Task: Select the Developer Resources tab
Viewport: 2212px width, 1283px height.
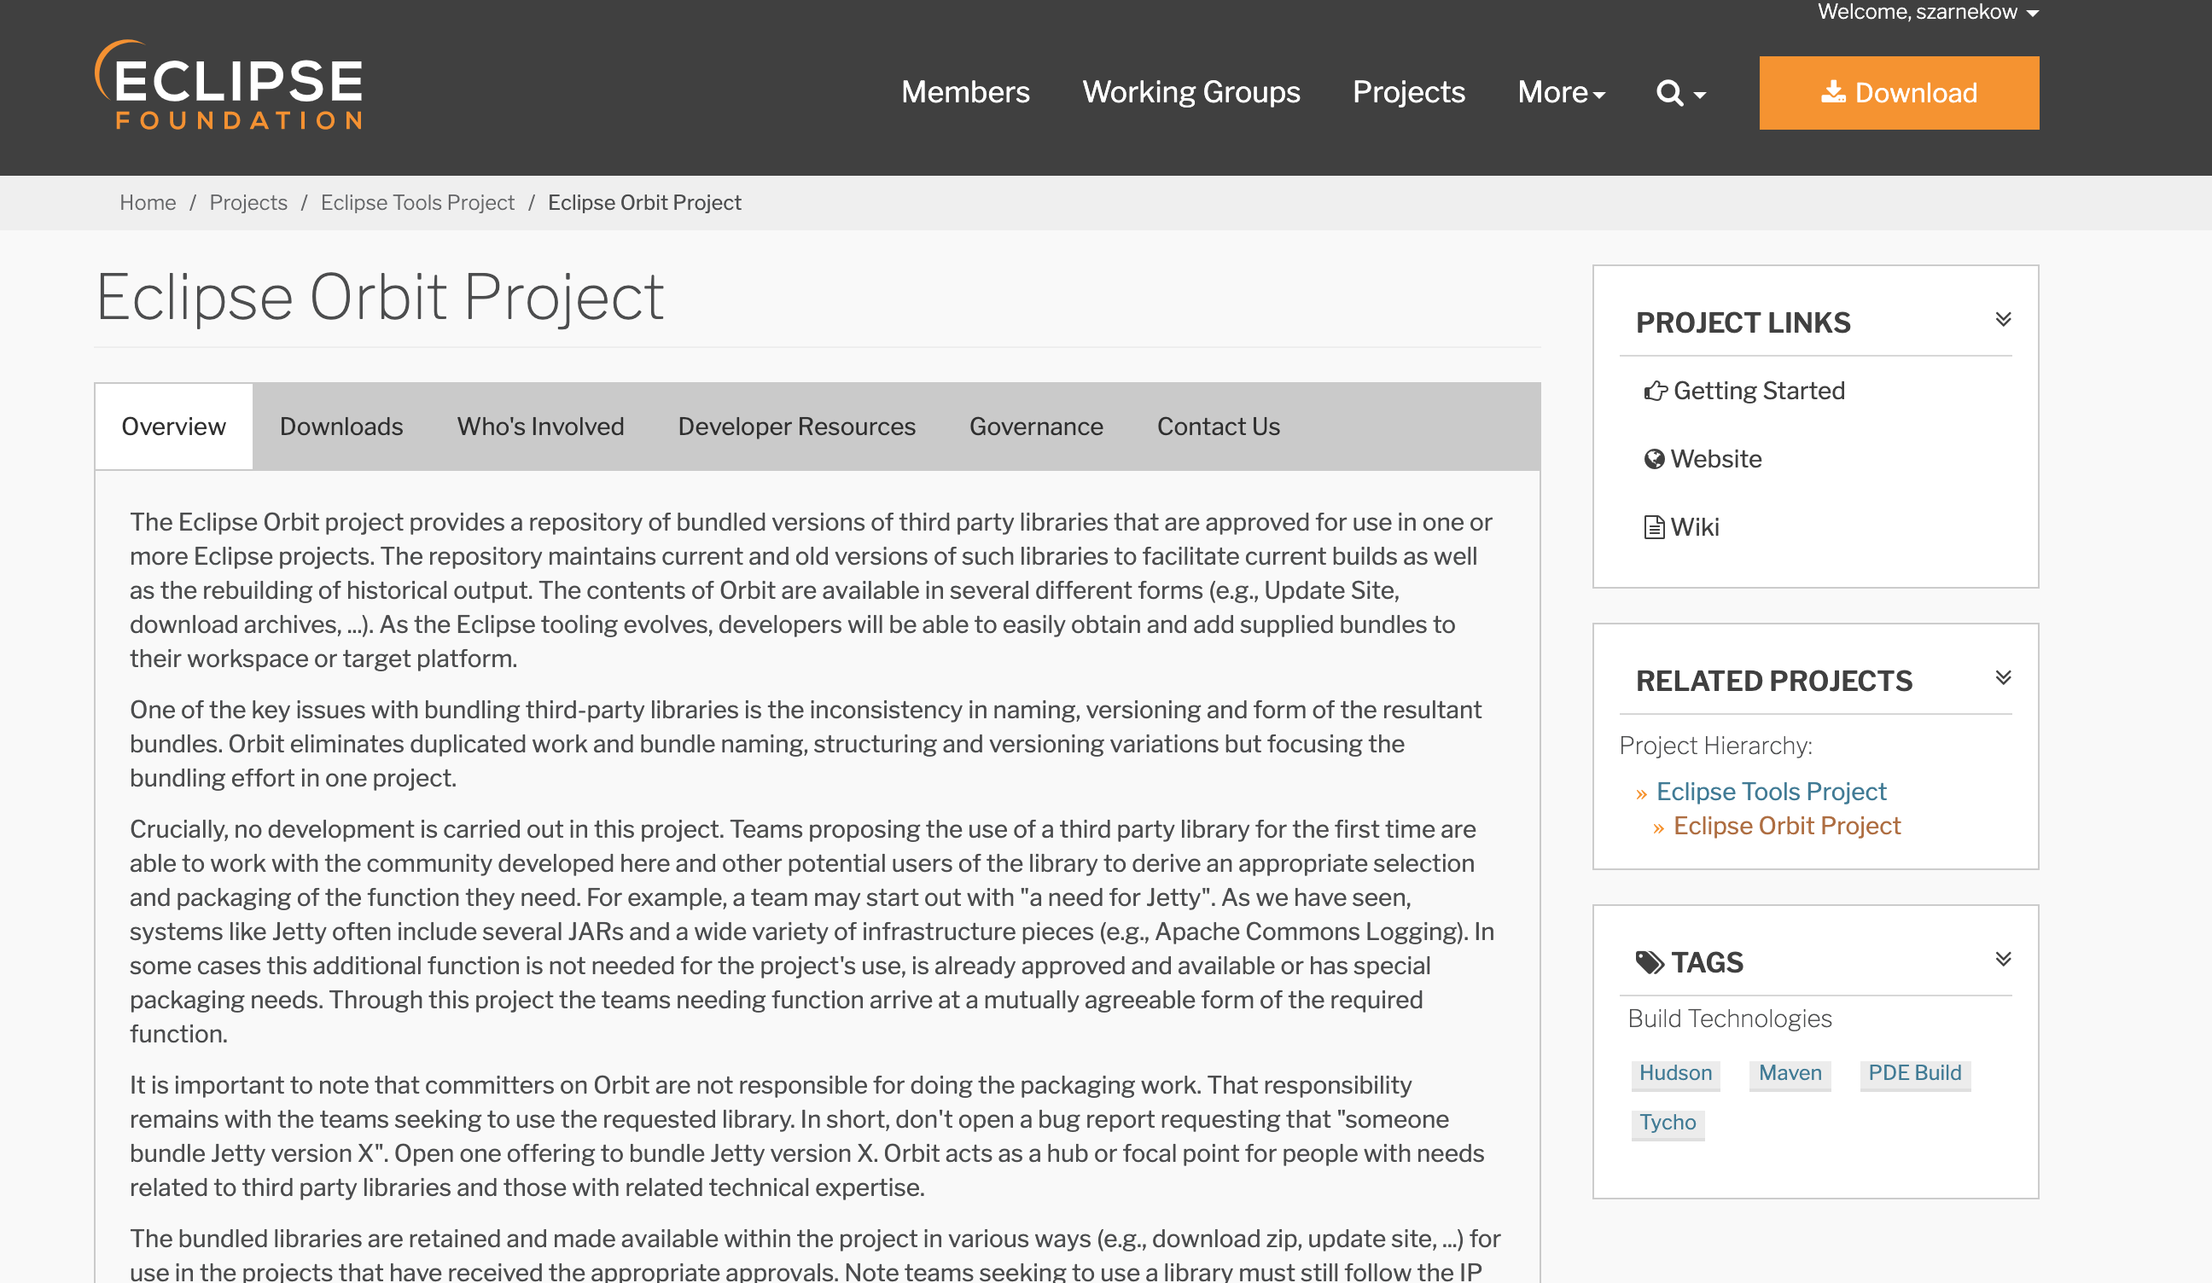Action: pyautogui.click(x=795, y=427)
